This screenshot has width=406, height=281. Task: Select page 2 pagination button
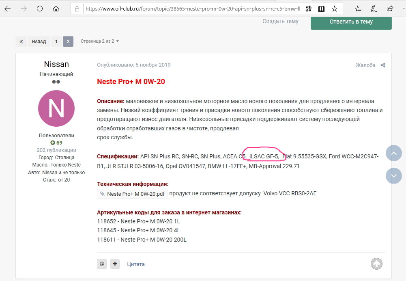(x=68, y=41)
